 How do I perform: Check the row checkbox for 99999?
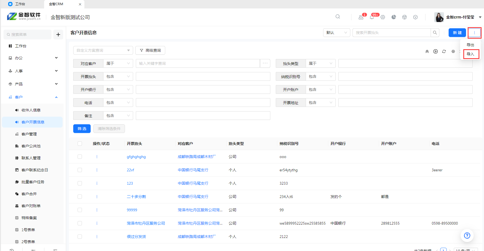point(80,210)
